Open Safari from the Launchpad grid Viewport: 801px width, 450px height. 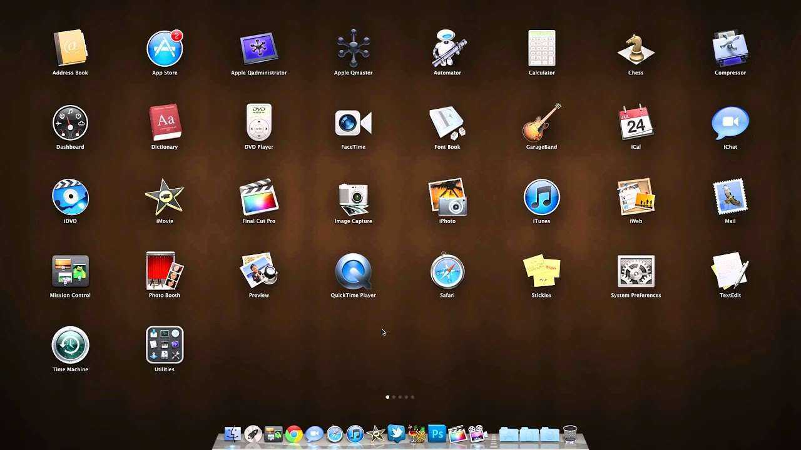tap(447, 271)
